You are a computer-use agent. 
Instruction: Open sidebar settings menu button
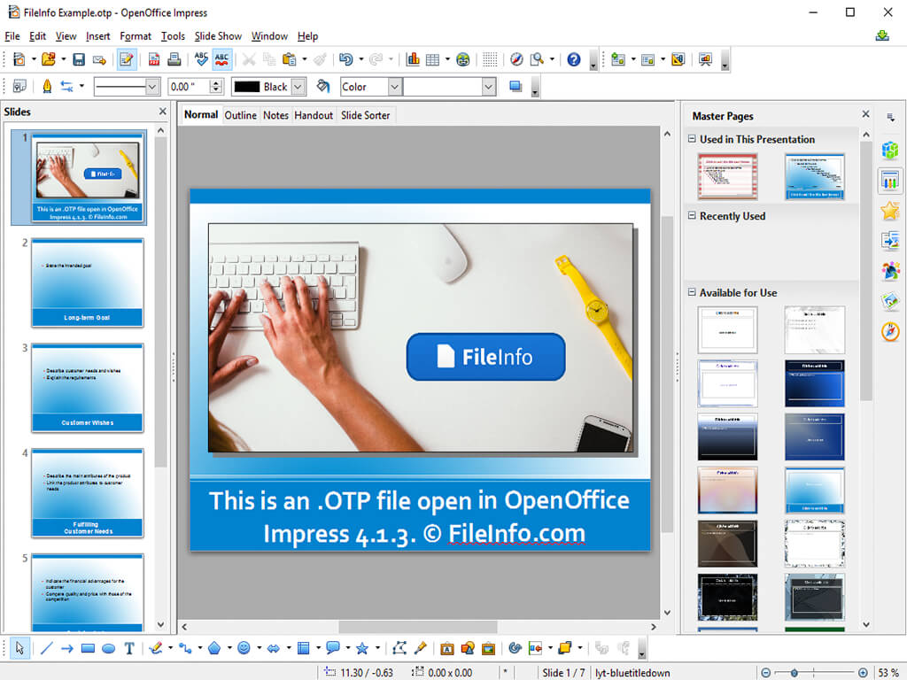[890, 118]
